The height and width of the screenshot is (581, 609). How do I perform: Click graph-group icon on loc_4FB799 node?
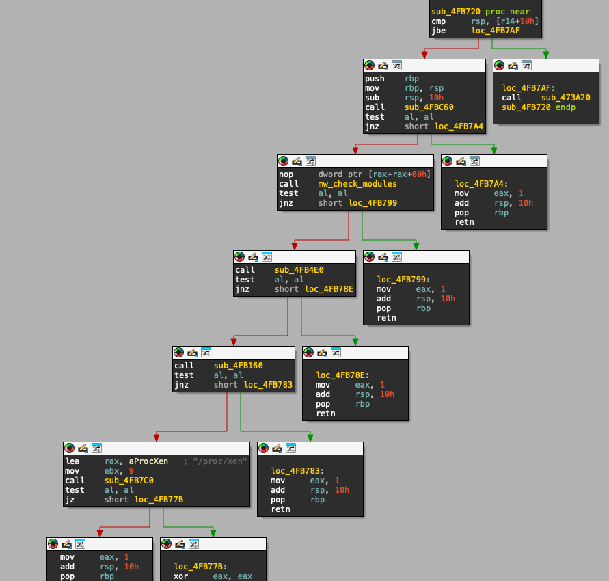click(x=396, y=257)
